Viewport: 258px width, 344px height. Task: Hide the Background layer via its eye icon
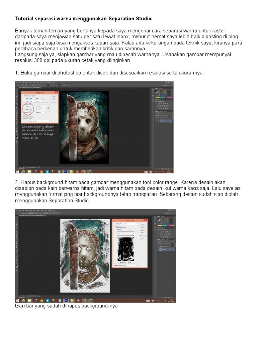click(156, 121)
